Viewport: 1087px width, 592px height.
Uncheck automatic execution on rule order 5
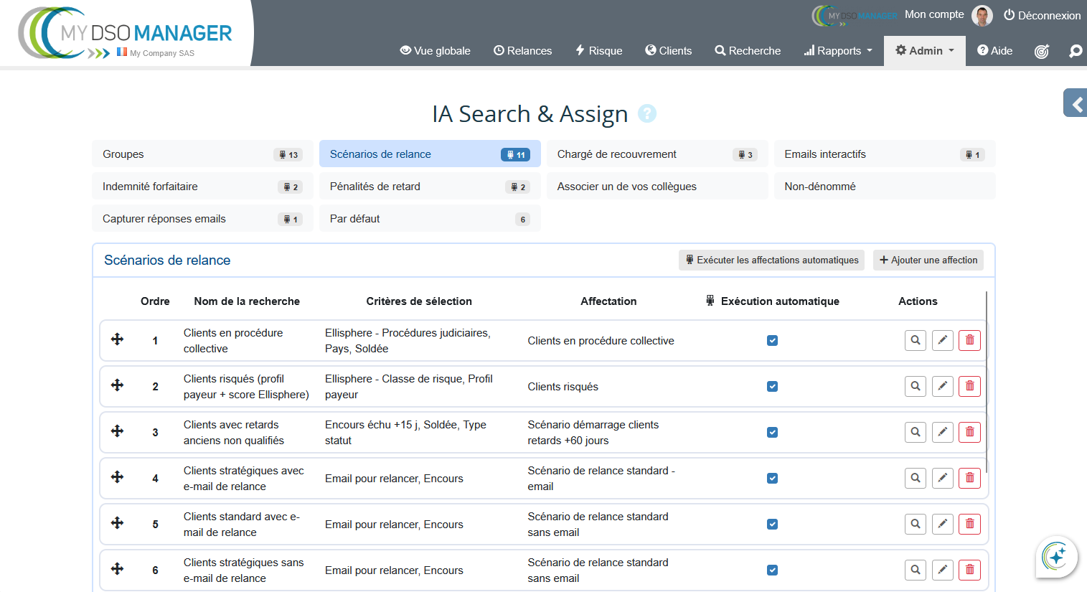point(772,524)
